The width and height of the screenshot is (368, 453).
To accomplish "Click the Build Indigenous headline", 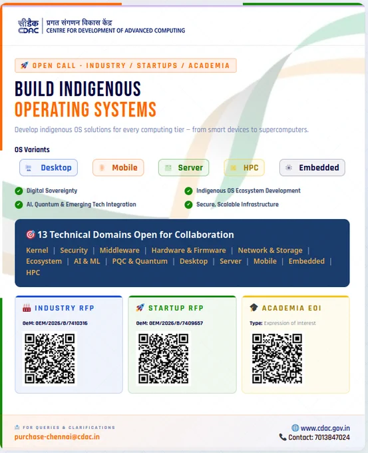I will (x=78, y=89).
